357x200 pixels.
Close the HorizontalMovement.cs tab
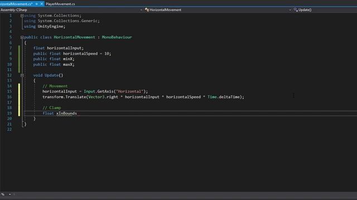tap(42, 4)
